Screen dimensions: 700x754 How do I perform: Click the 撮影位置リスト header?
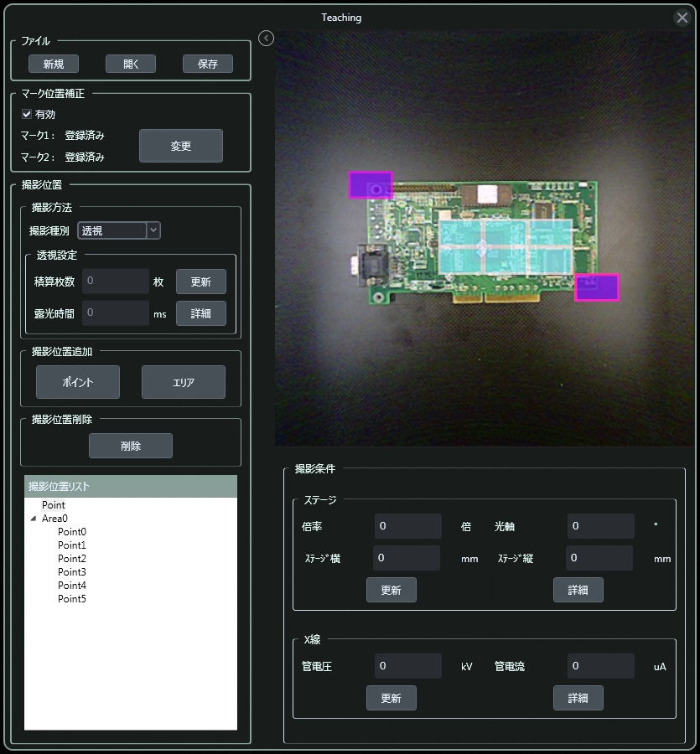(131, 486)
